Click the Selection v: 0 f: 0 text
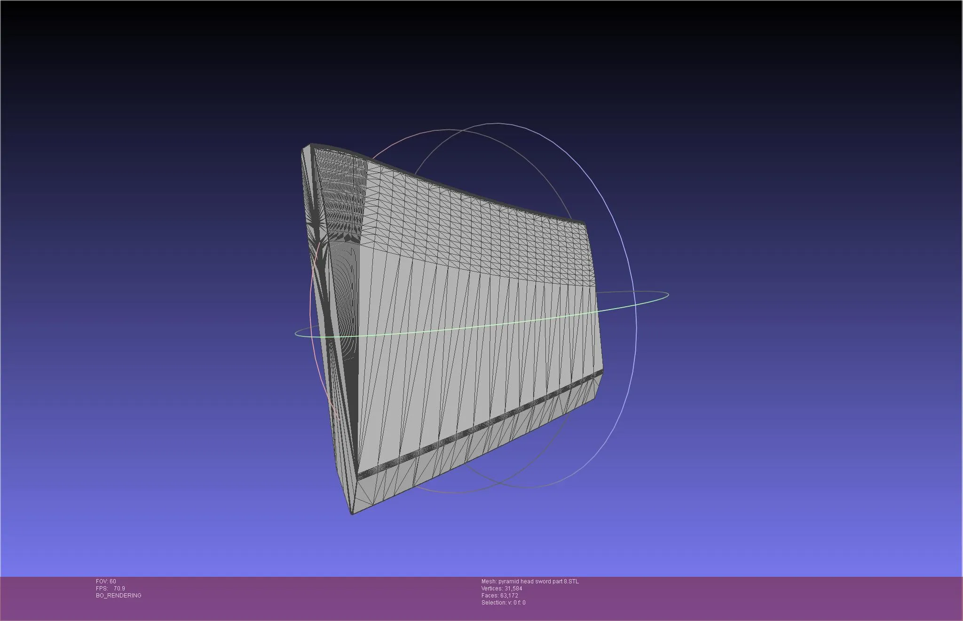The image size is (963, 621). (503, 603)
